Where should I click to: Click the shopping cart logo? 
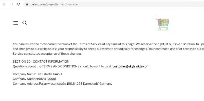coord(163,23)
